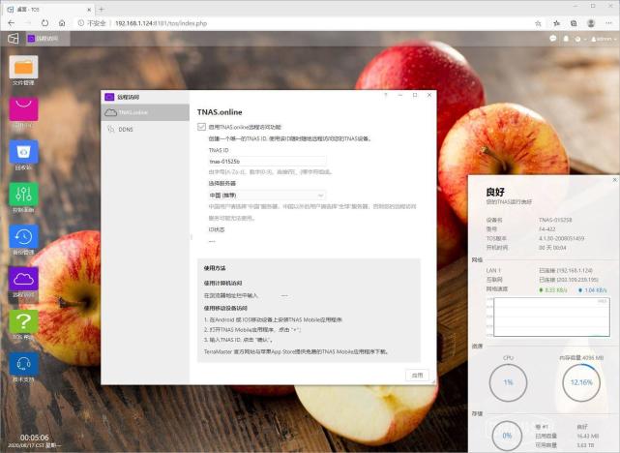Click the uptime value in status widget
The image size is (620, 453).
tap(552, 248)
